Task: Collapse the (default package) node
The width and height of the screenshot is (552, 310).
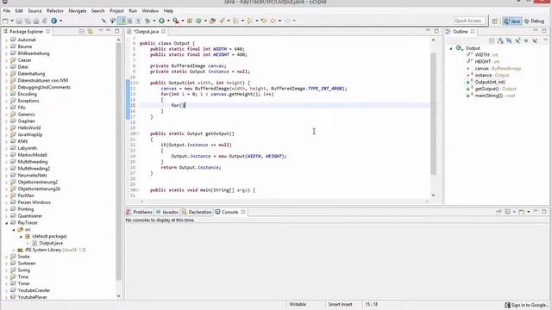Action: coord(21,237)
